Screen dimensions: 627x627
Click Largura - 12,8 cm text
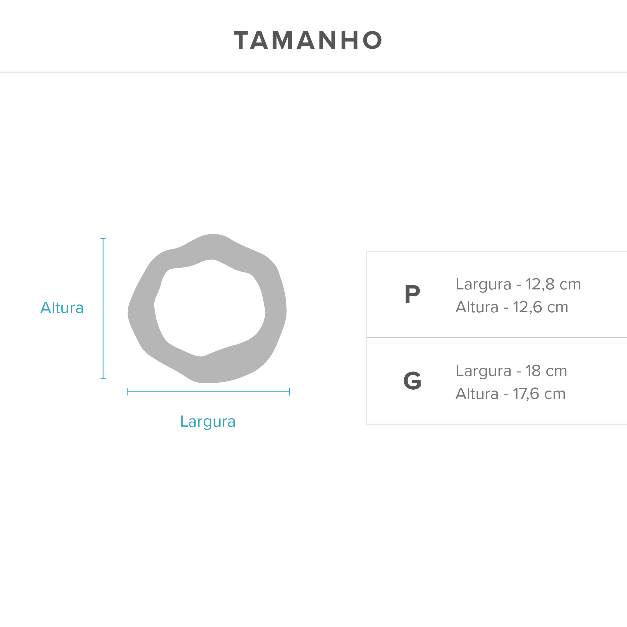(518, 284)
